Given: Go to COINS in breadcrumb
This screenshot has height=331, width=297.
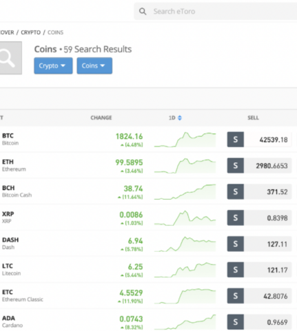Looking at the screenshot, I should (x=55, y=32).
